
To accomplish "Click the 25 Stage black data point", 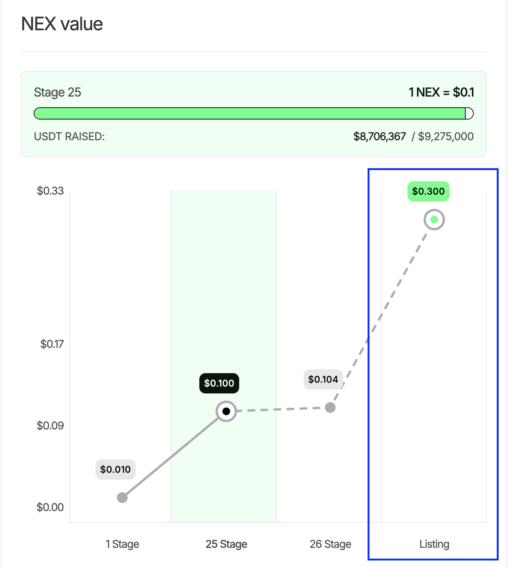I will click(226, 411).
